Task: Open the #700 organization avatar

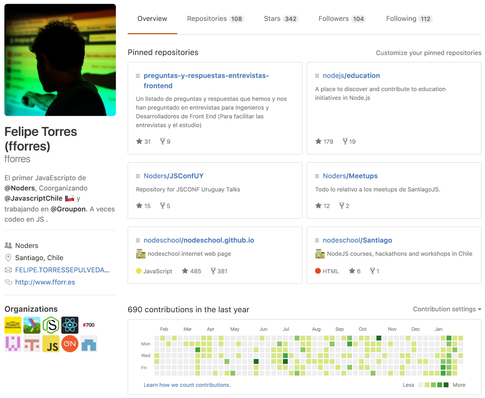Action: (89, 325)
